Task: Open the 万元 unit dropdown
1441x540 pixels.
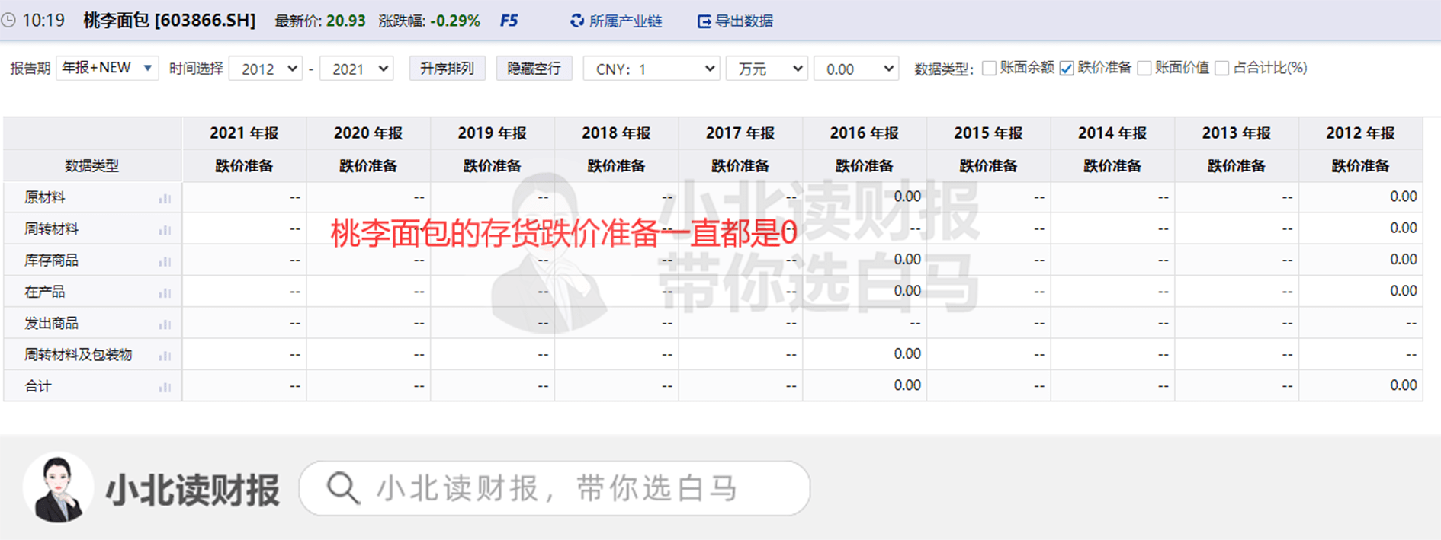Action: (766, 69)
